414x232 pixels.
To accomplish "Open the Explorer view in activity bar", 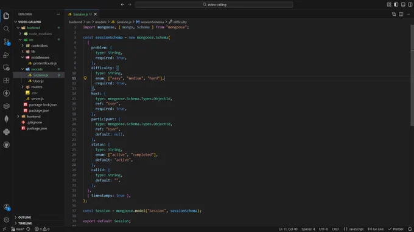I will tap(6, 16).
